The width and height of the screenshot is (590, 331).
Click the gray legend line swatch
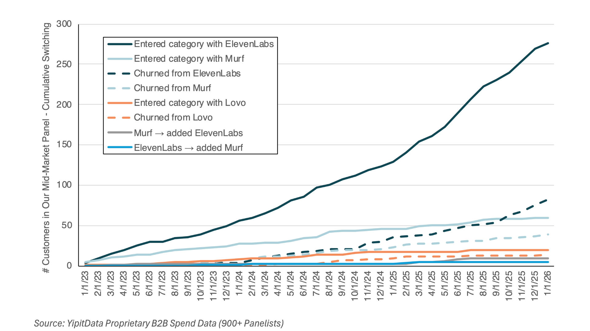[x=120, y=133]
